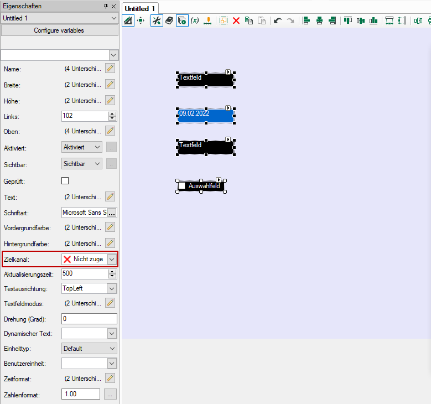Click the red X delete icon
Viewport: 431px width, 404px height.
pyautogui.click(x=236, y=20)
